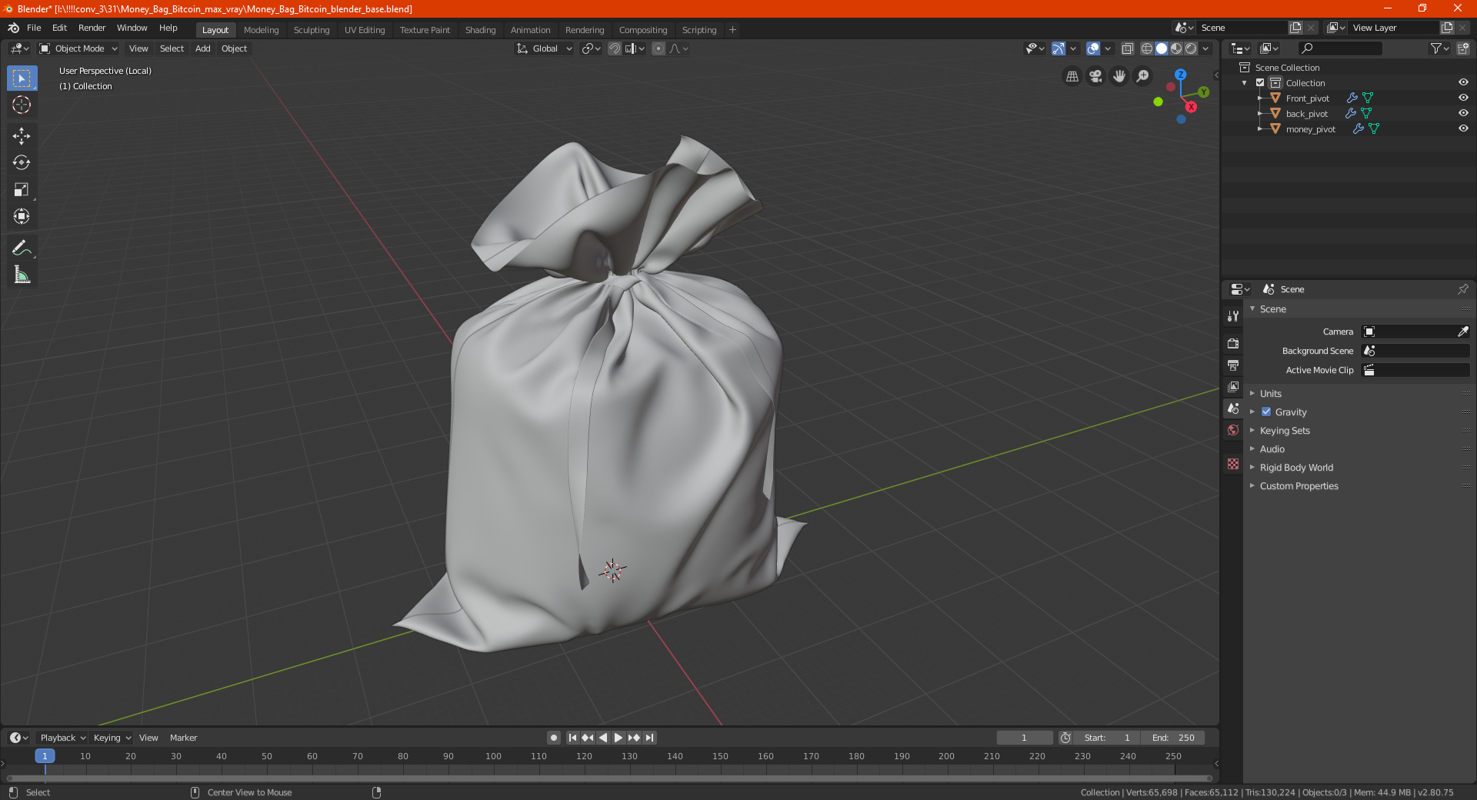Screen dimensions: 1477x800
Task: Activate the 3D Cursor tool
Action: point(22,105)
